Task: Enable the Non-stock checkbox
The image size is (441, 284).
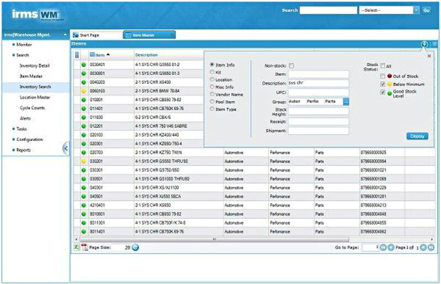Action: tap(292, 65)
